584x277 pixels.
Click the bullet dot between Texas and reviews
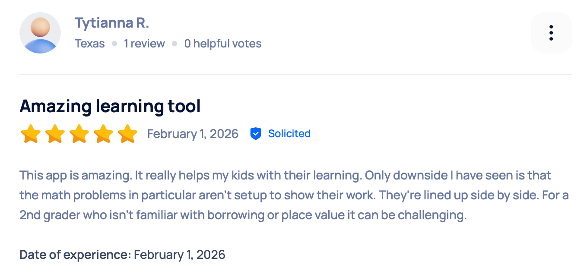(x=114, y=44)
